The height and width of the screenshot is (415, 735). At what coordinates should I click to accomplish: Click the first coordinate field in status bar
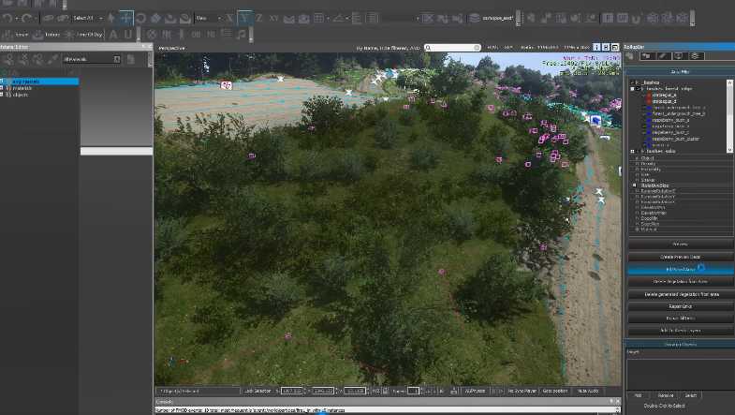291,391
